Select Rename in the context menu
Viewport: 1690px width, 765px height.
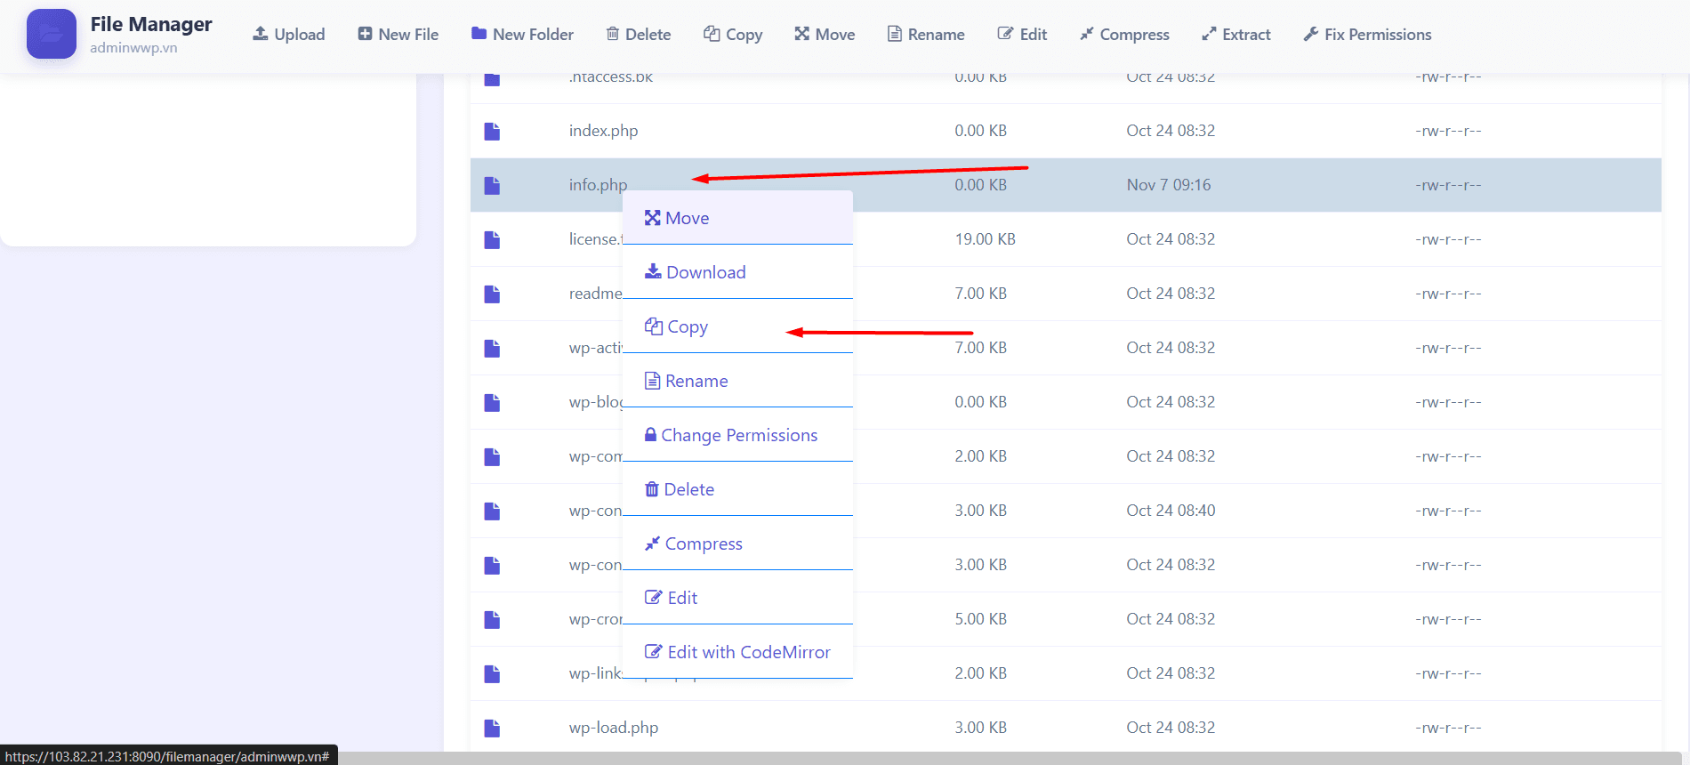point(687,381)
